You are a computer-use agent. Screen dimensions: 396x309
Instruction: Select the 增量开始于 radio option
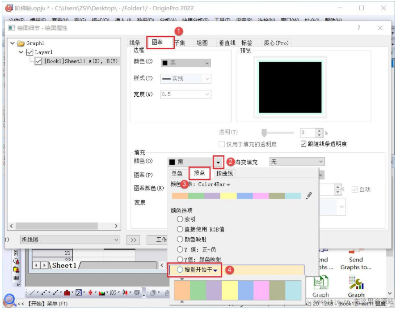point(180,270)
